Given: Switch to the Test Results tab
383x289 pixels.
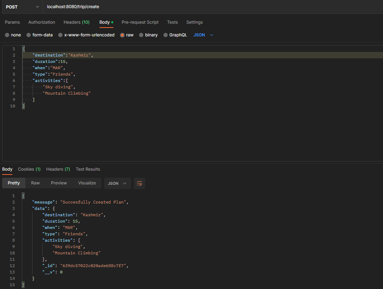Looking at the screenshot, I should 88,169.
